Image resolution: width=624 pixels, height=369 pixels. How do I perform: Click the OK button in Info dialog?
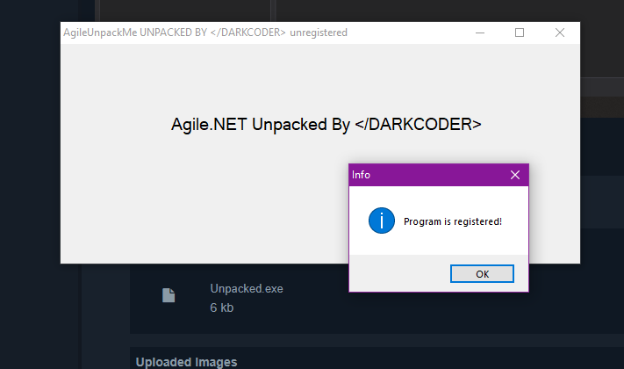482,274
